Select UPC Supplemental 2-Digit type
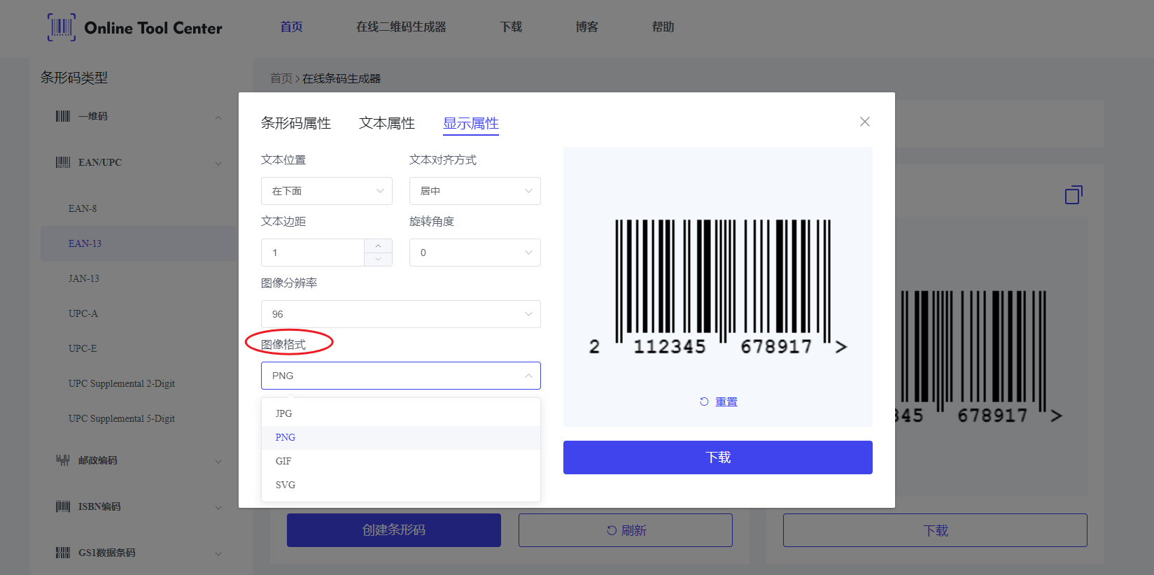The height and width of the screenshot is (575, 1154). (x=122, y=383)
